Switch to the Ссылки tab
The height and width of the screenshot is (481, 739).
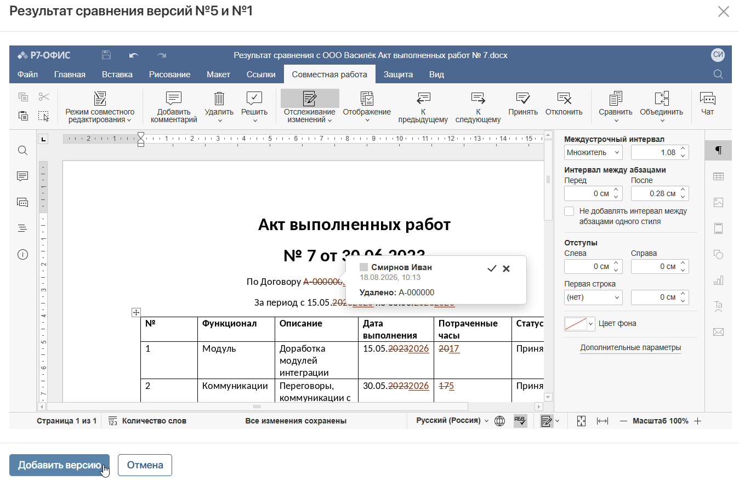(261, 75)
